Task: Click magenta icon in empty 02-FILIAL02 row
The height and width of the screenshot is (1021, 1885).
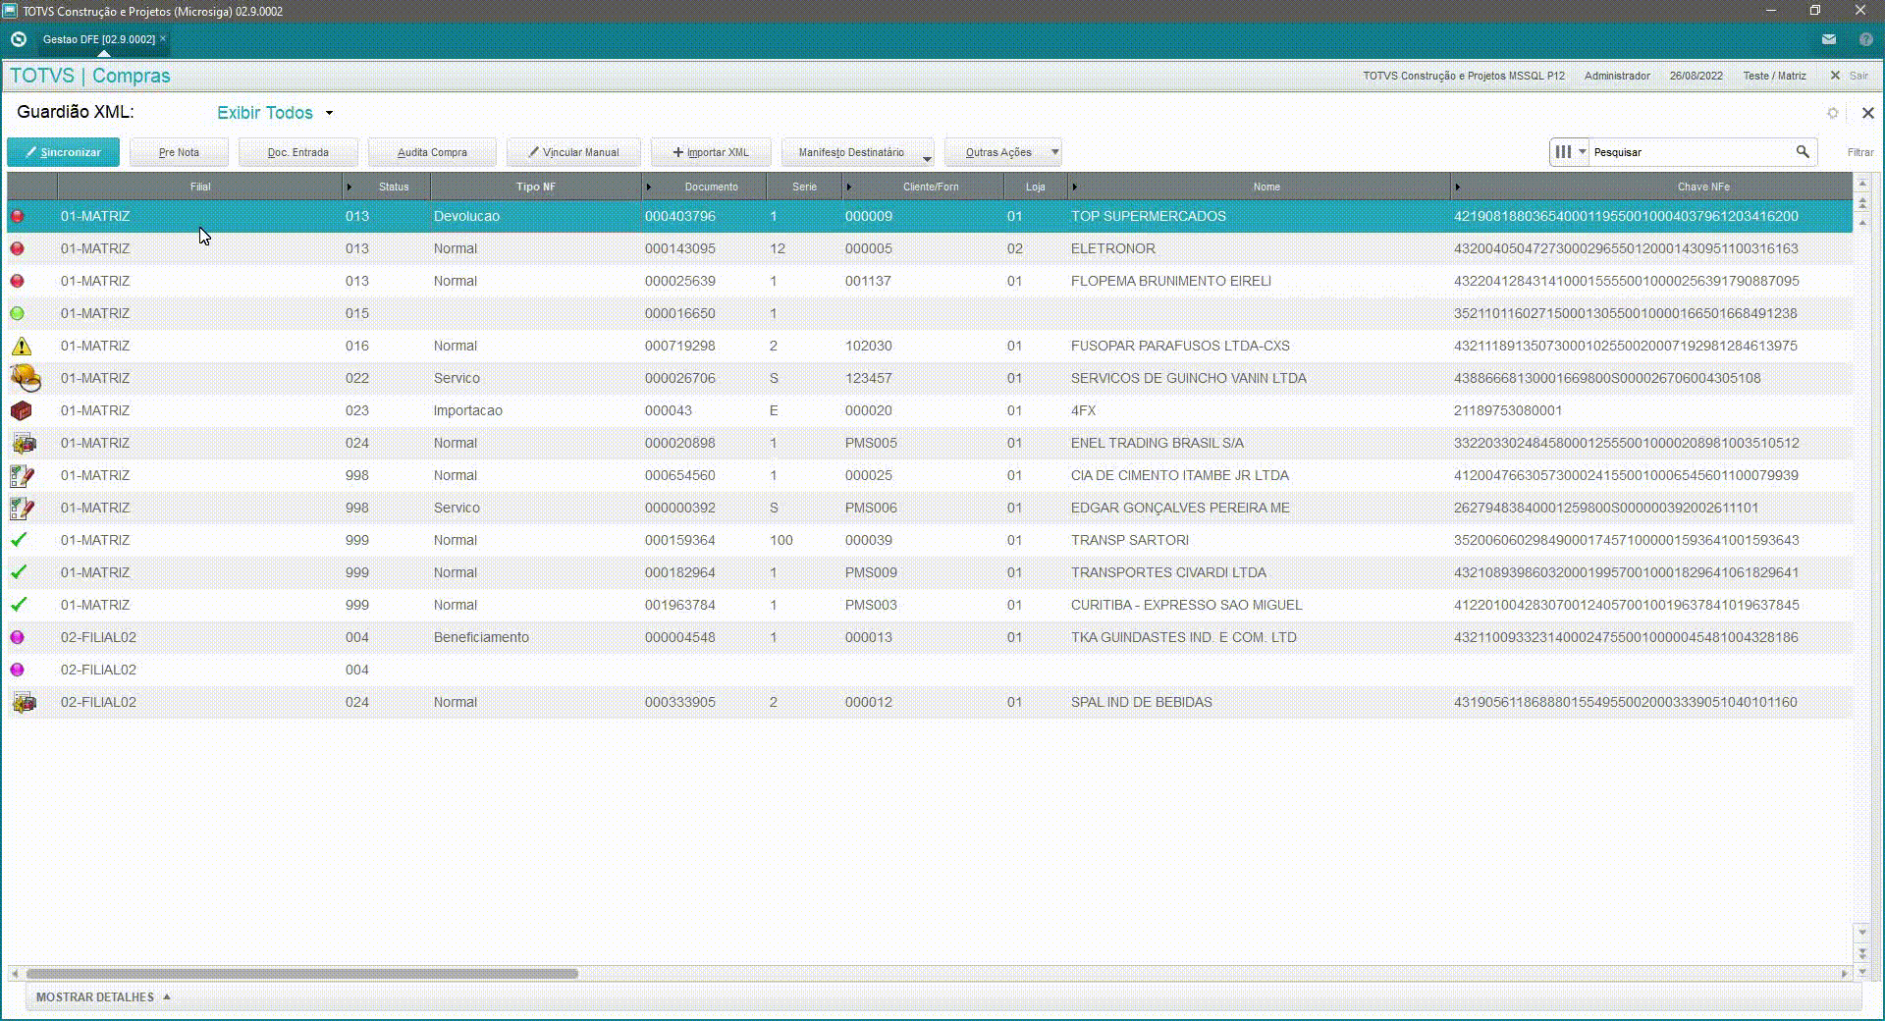Action: [17, 670]
